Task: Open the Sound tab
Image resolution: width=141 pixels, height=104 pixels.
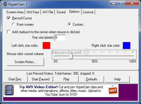Action: tap(61, 12)
